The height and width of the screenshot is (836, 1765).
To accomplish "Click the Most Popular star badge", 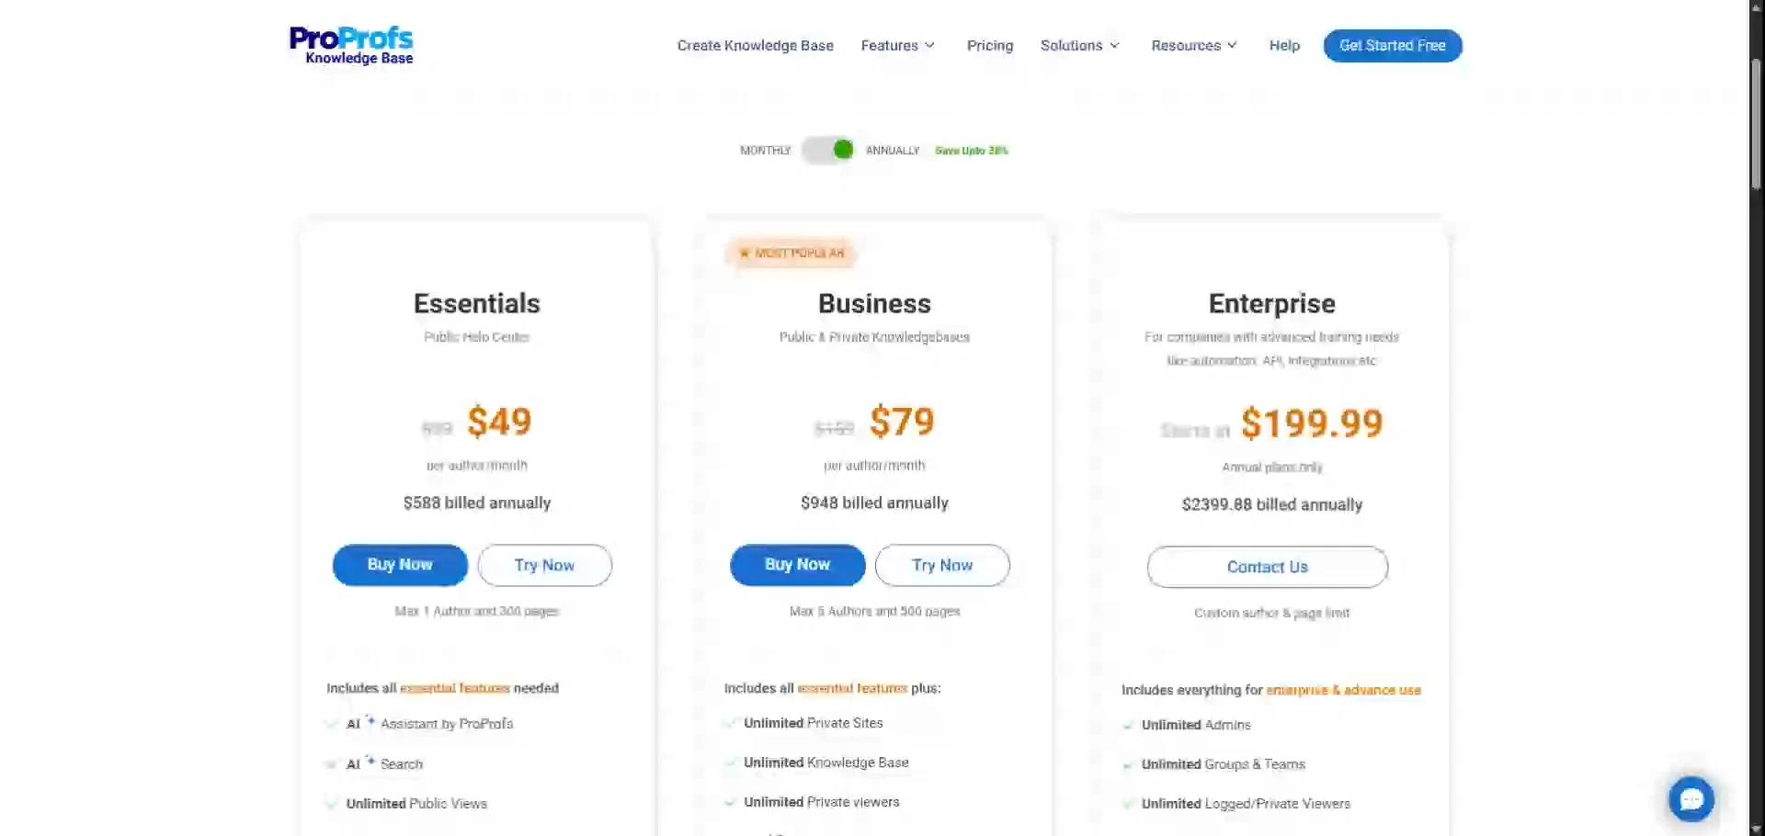I will pyautogui.click(x=791, y=253).
